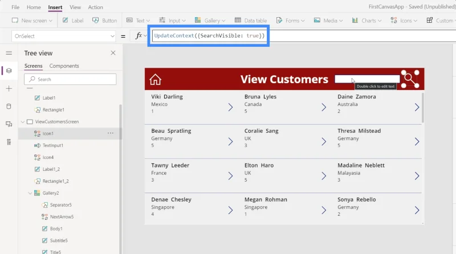This screenshot has height=254, width=456.
Task: Open the Input dropdown
Action: click(172, 21)
